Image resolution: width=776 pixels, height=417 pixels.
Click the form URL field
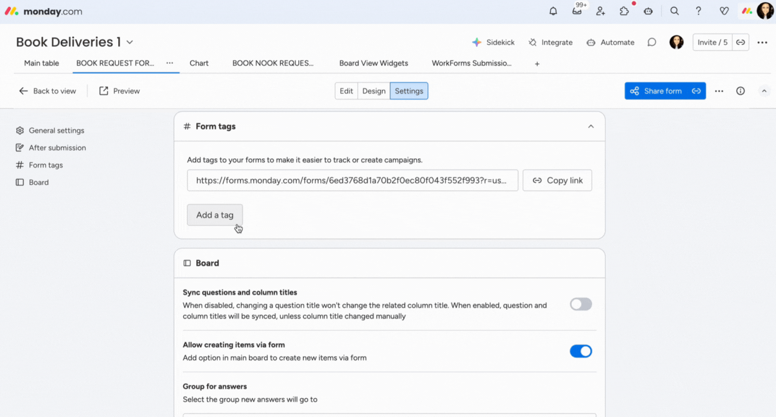pyautogui.click(x=353, y=180)
